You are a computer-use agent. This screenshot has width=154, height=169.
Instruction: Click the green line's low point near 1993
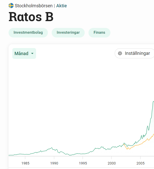[x=71, y=155]
